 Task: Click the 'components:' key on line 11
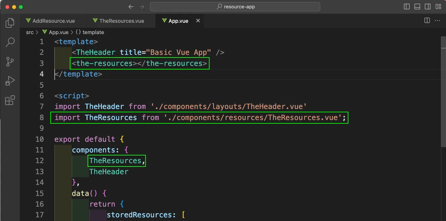coord(96,150)
